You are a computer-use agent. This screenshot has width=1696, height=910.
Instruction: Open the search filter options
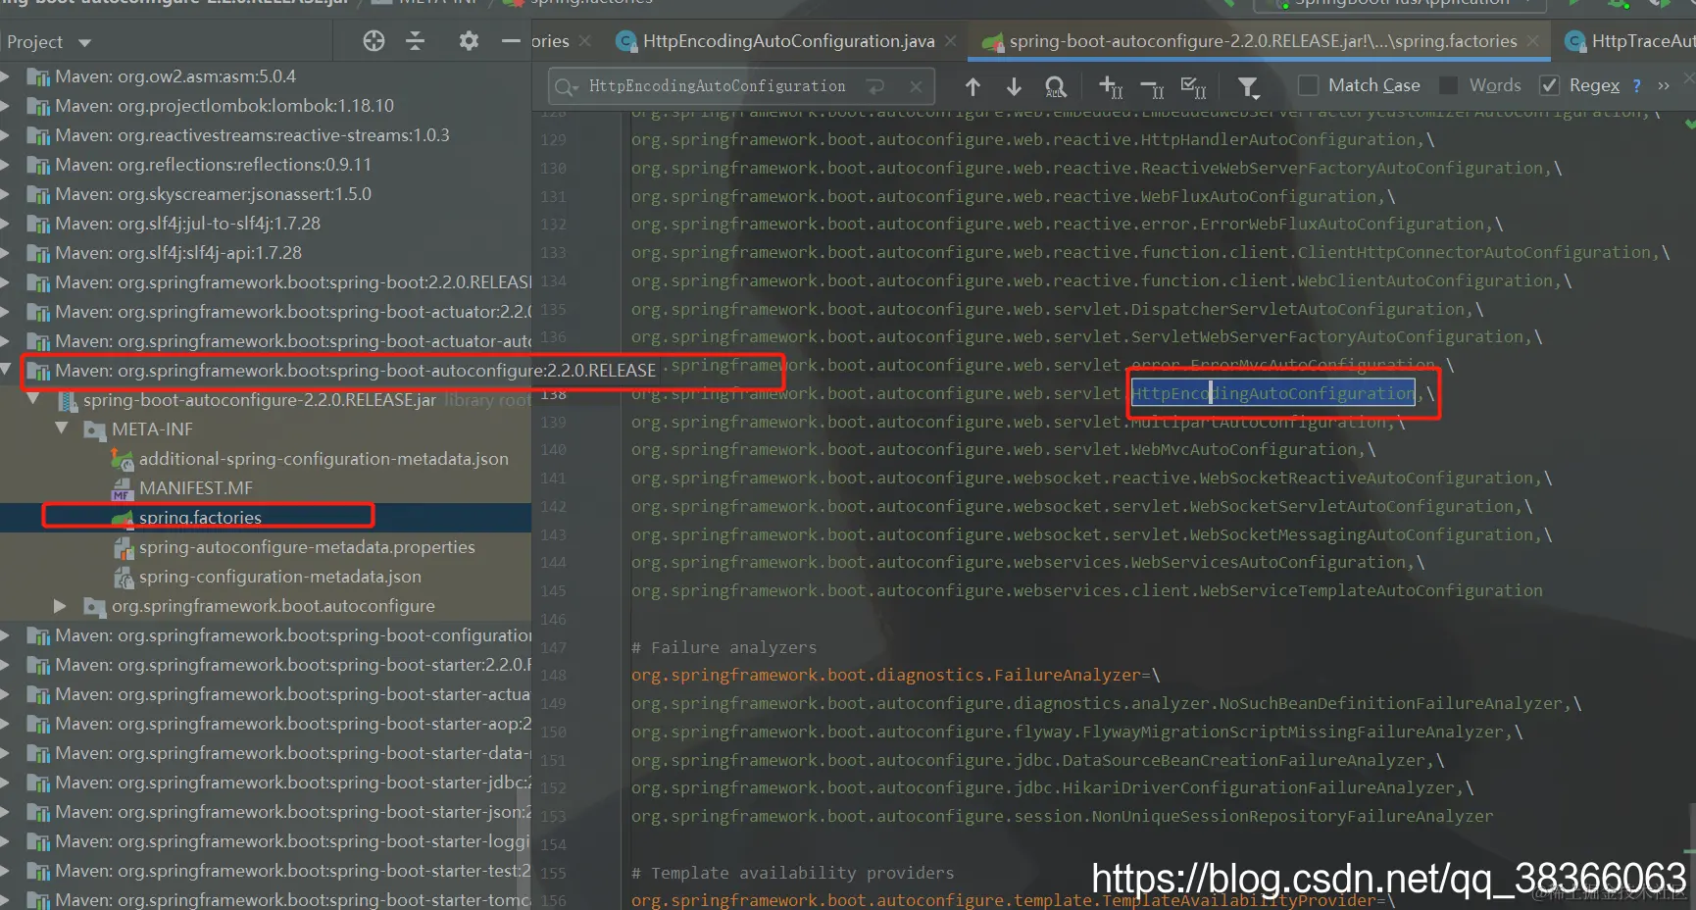(x=1248, y=87)
